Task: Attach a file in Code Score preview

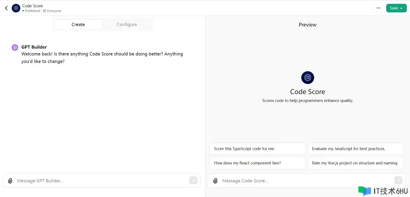Action: (x=215, y=181)
